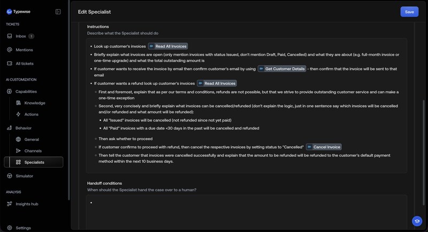
Task: Open Settings at the sidebar bottom
Action: pyautogui.click(x=23, y=228)
